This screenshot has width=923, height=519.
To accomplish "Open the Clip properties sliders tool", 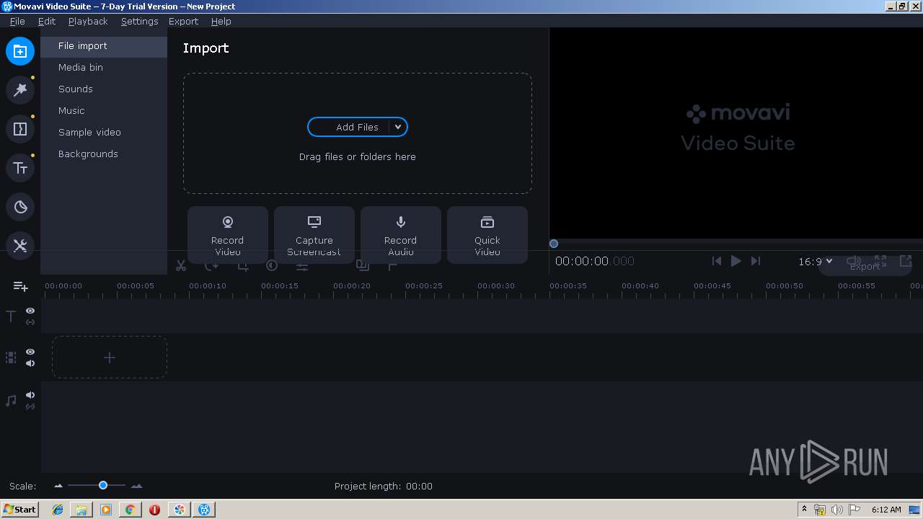I will point(302,266).
